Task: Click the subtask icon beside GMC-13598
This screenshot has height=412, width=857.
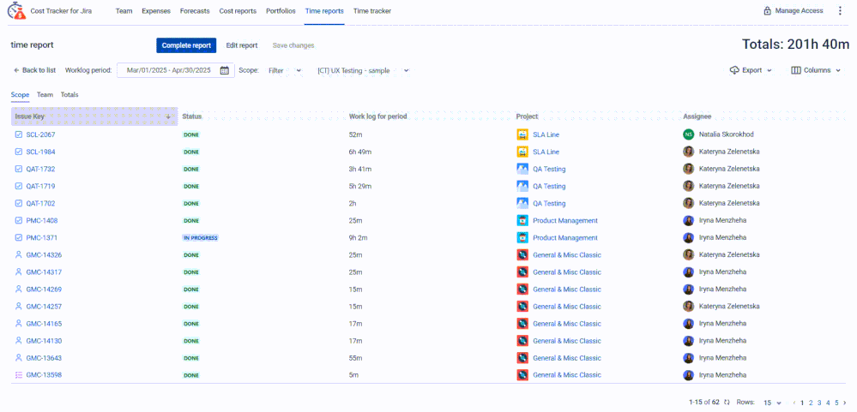Action: (19, 375)
